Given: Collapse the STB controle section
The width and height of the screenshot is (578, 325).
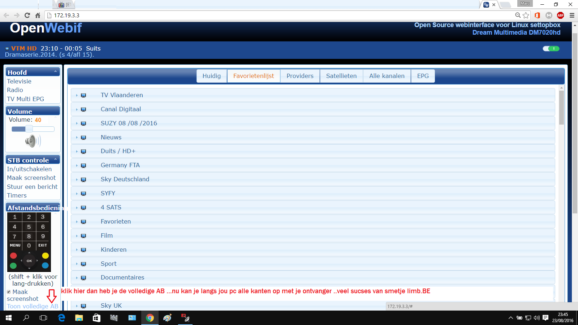Looking at the screenshot, I should (55, 160).
